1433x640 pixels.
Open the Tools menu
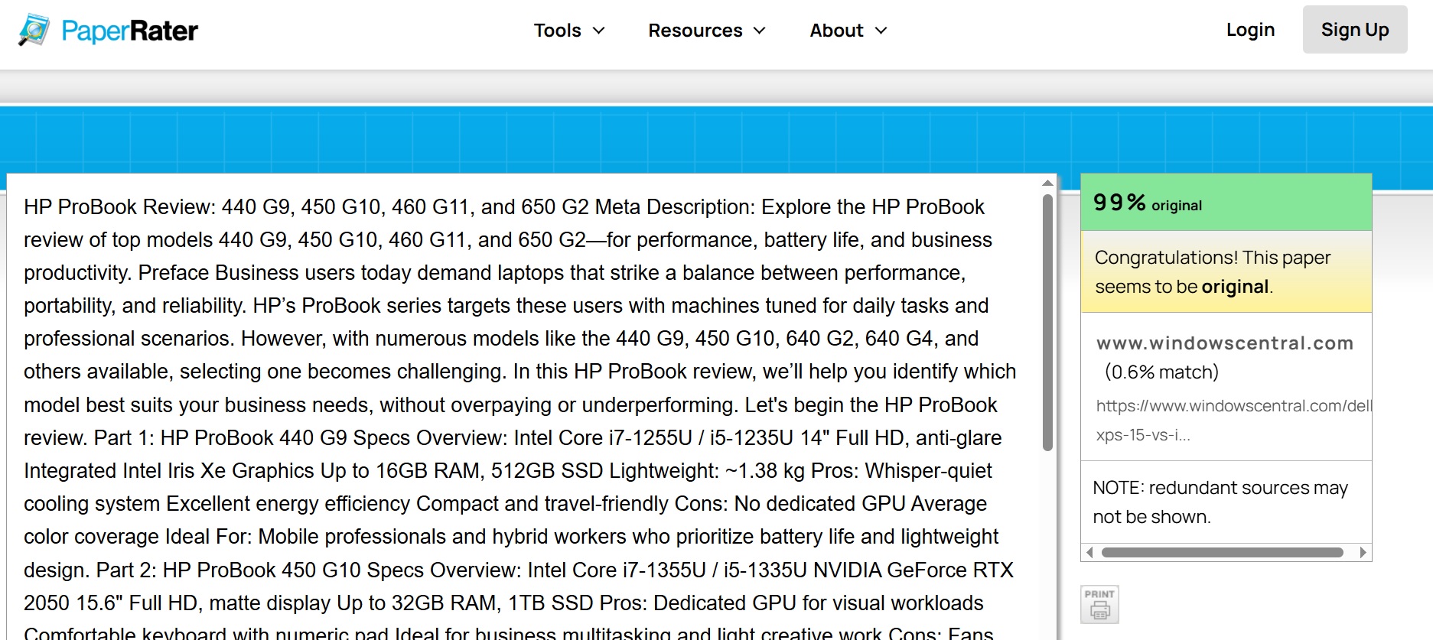tap(569, 31)
